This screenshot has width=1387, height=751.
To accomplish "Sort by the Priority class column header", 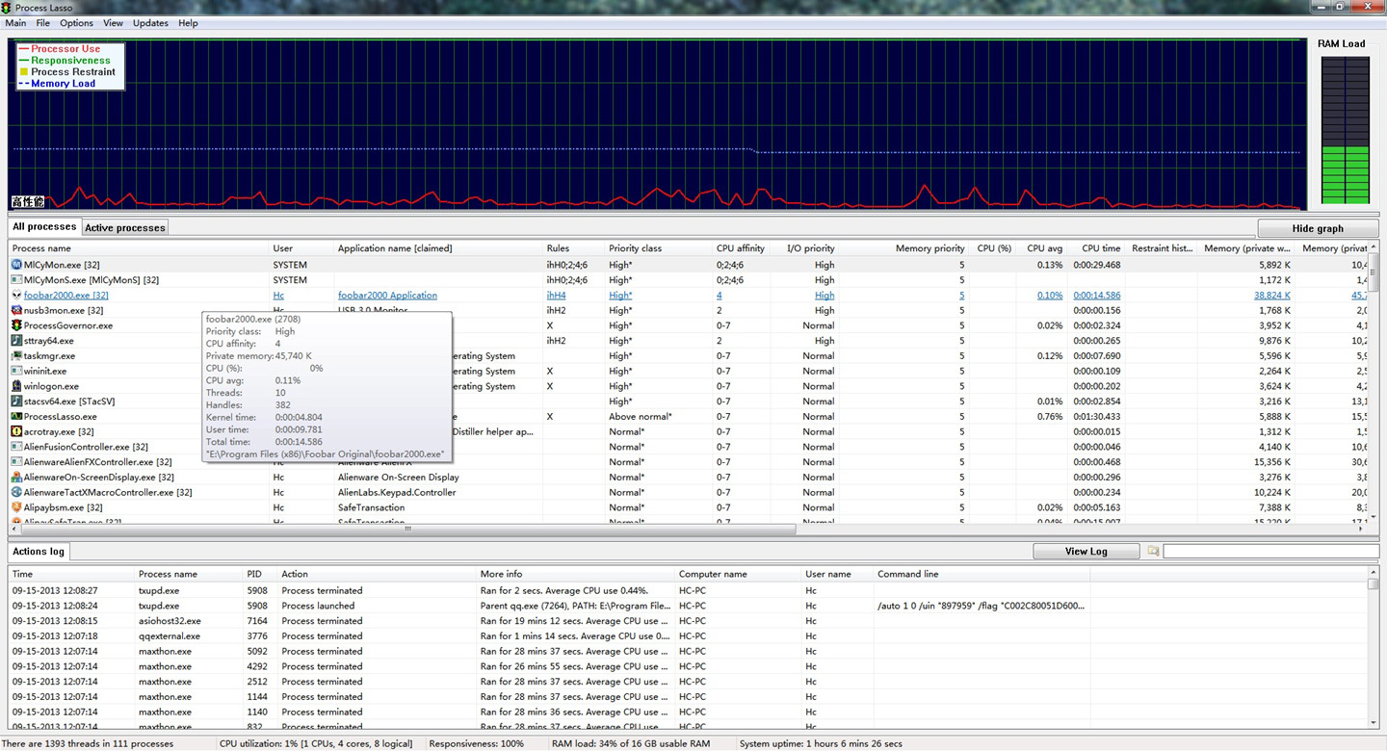I will [x=658, y=248].
